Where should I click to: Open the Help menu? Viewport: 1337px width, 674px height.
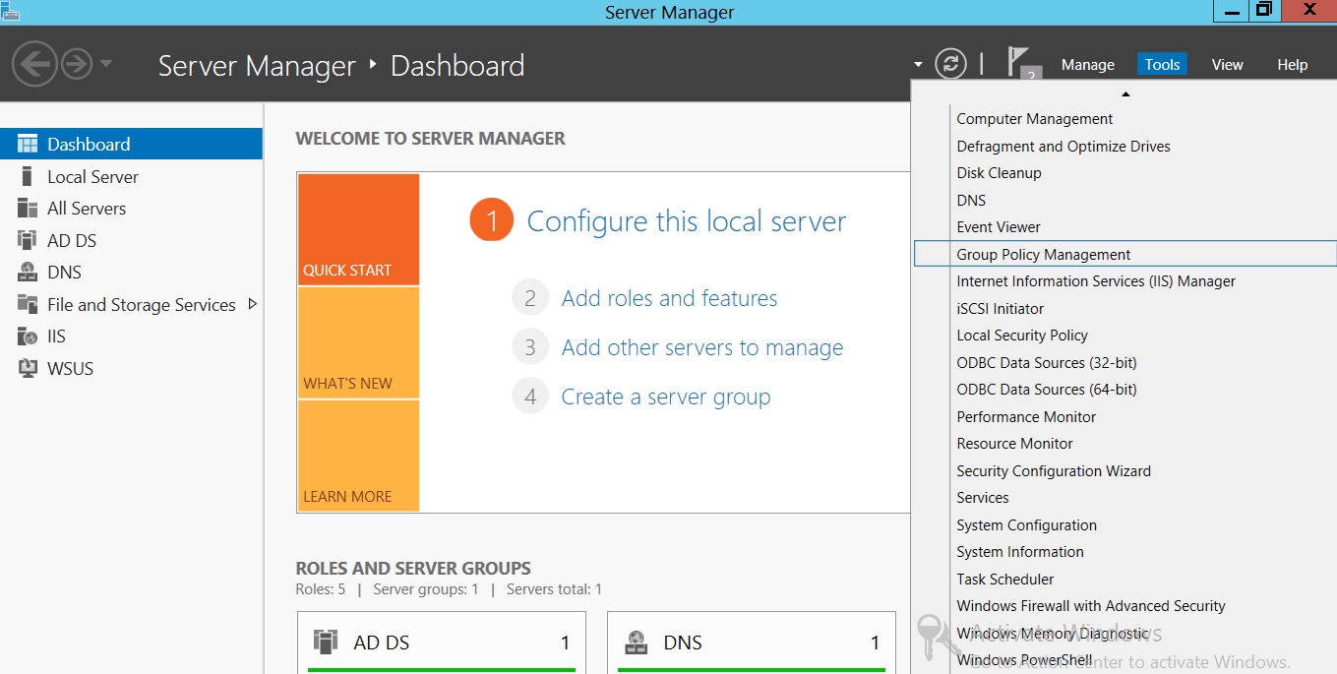point(1292,65)
